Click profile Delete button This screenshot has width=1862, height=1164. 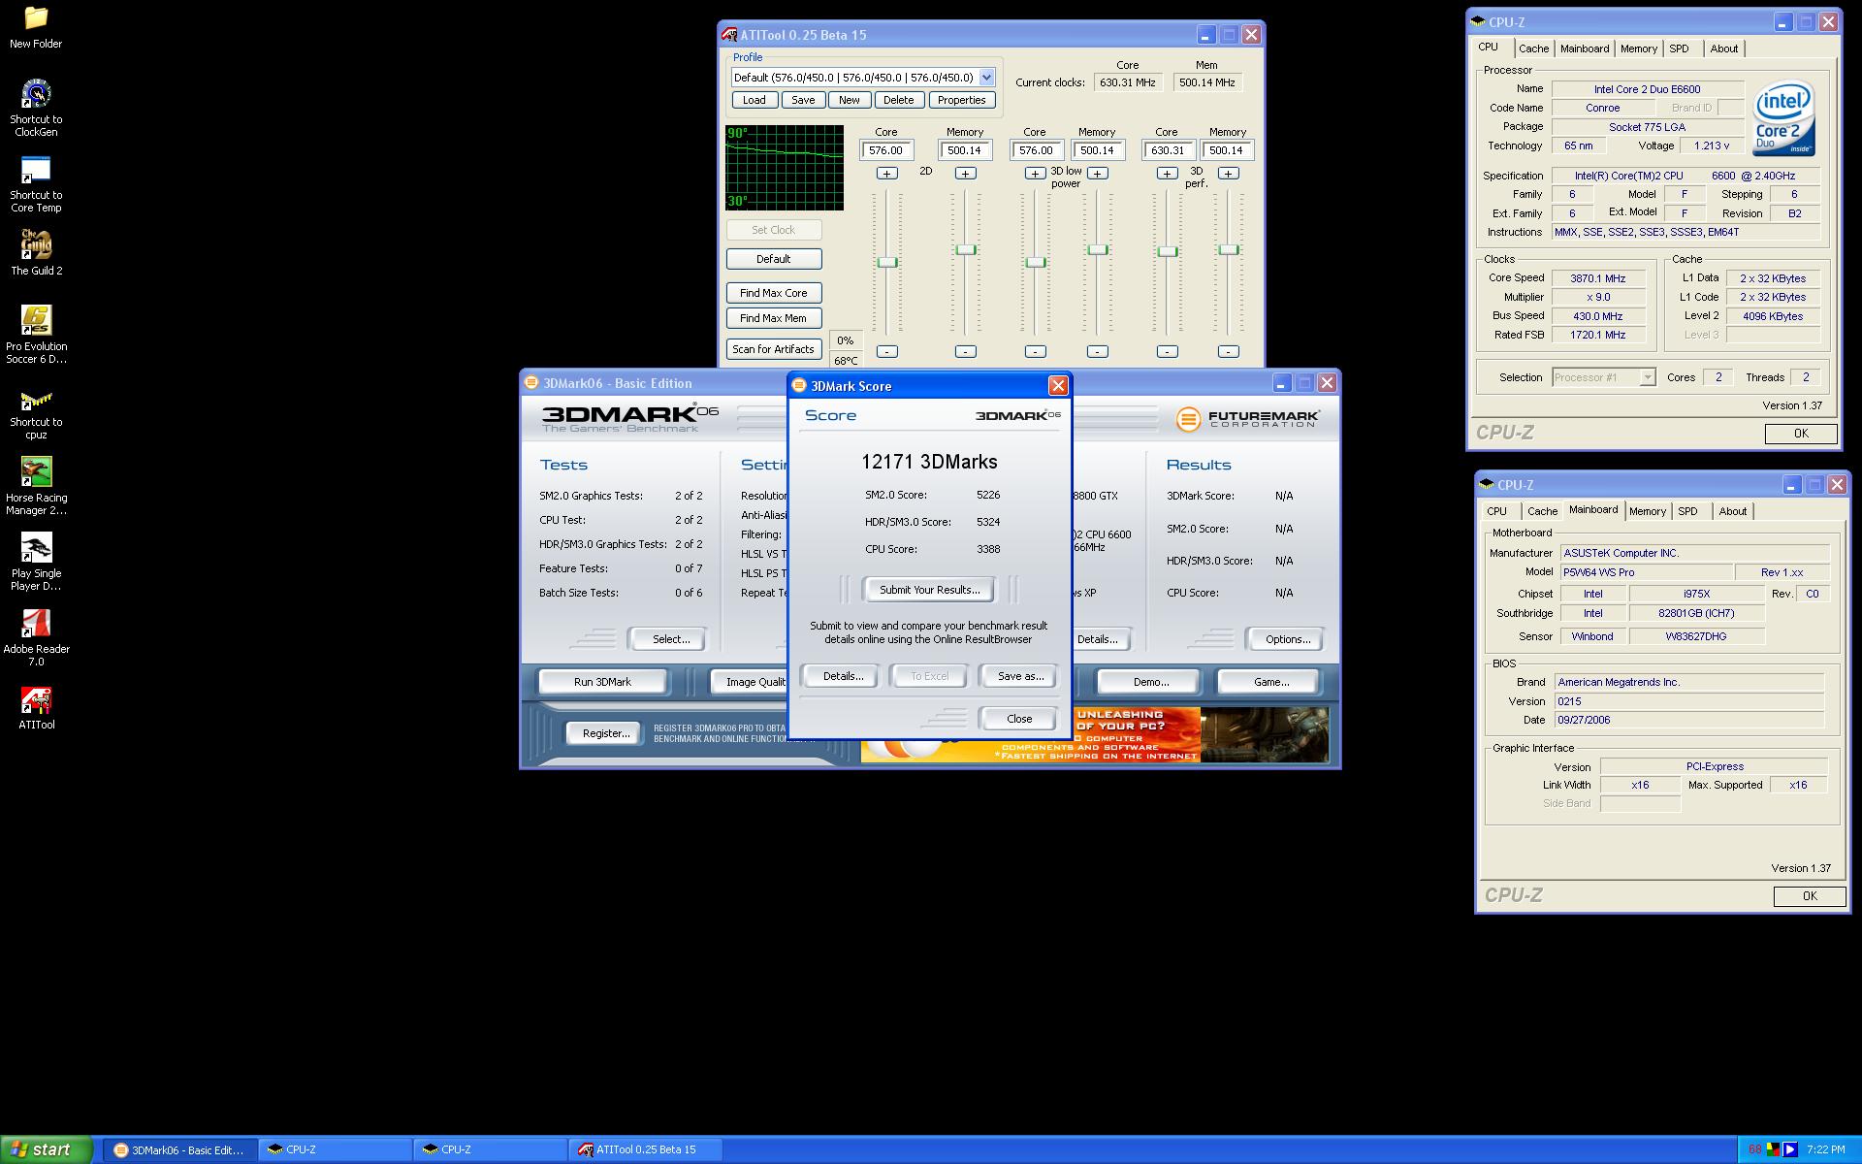click(898, 100)
